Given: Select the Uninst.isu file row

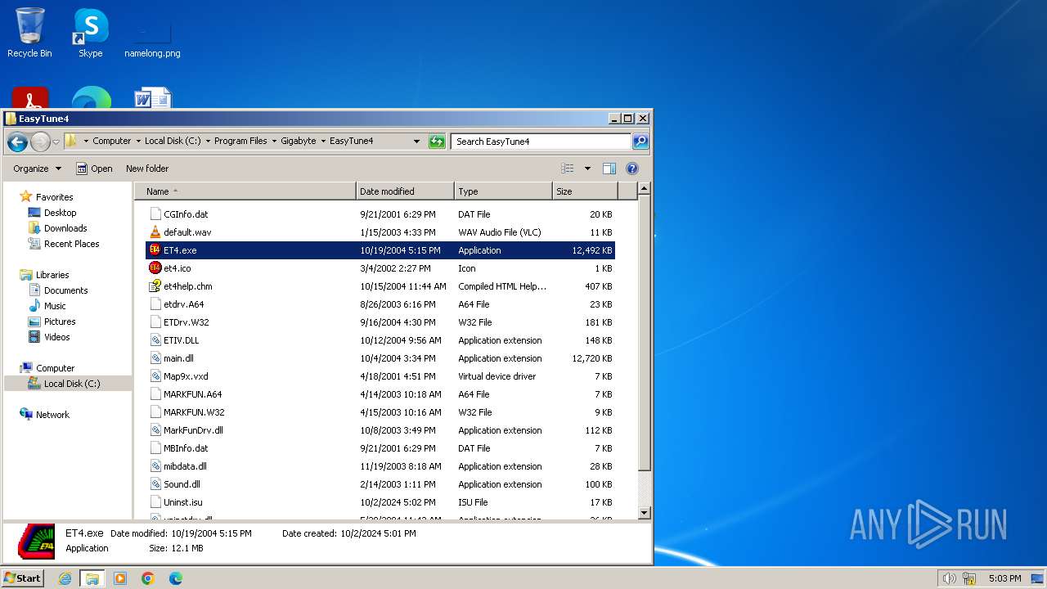Looking at the screenshot, I should pos(380,502).
